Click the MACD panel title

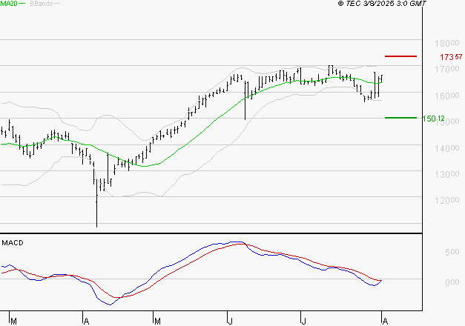[x=13, y=243]
